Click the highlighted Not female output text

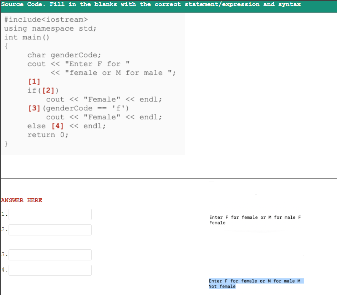click(x=222, y=286)
